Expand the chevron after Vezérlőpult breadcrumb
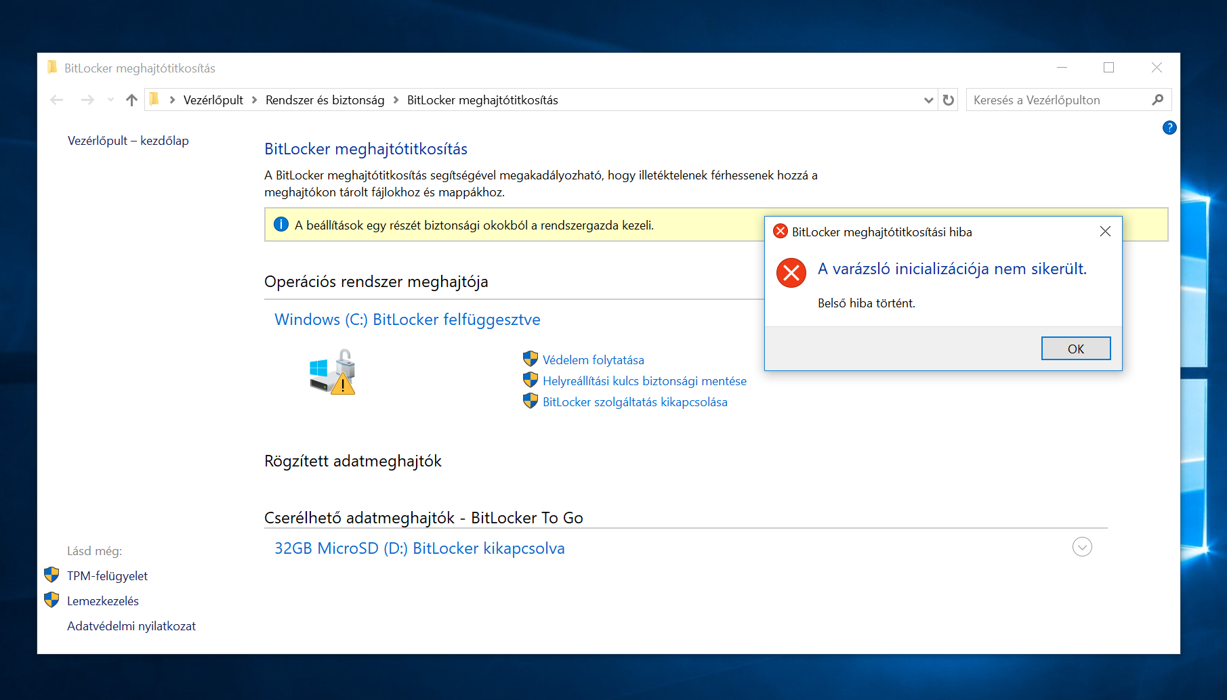This screenshot has height=700, width=1227. coord(254,100)
